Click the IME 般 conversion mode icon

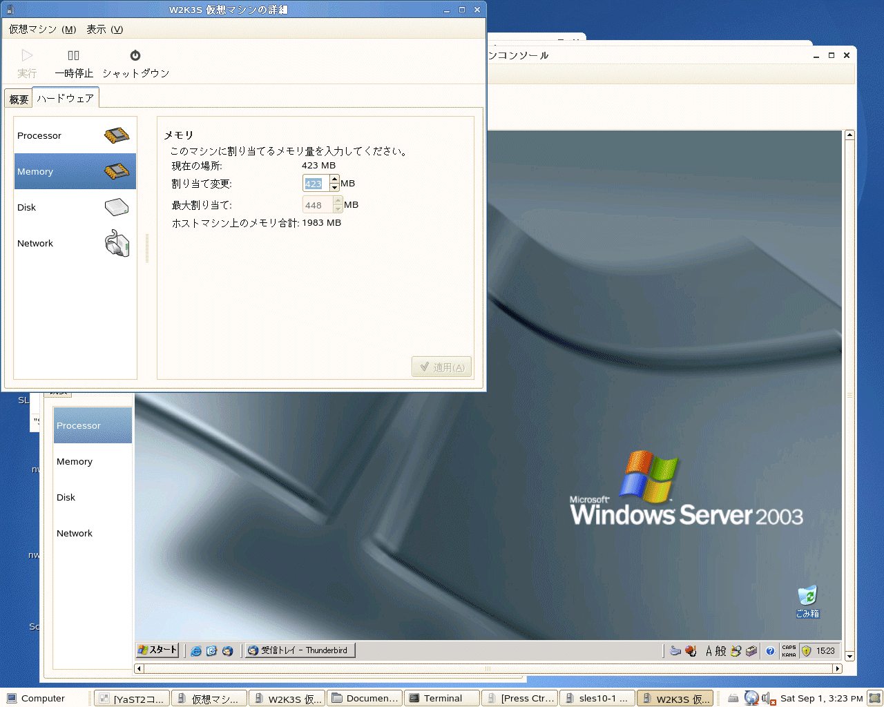(720, 650)
